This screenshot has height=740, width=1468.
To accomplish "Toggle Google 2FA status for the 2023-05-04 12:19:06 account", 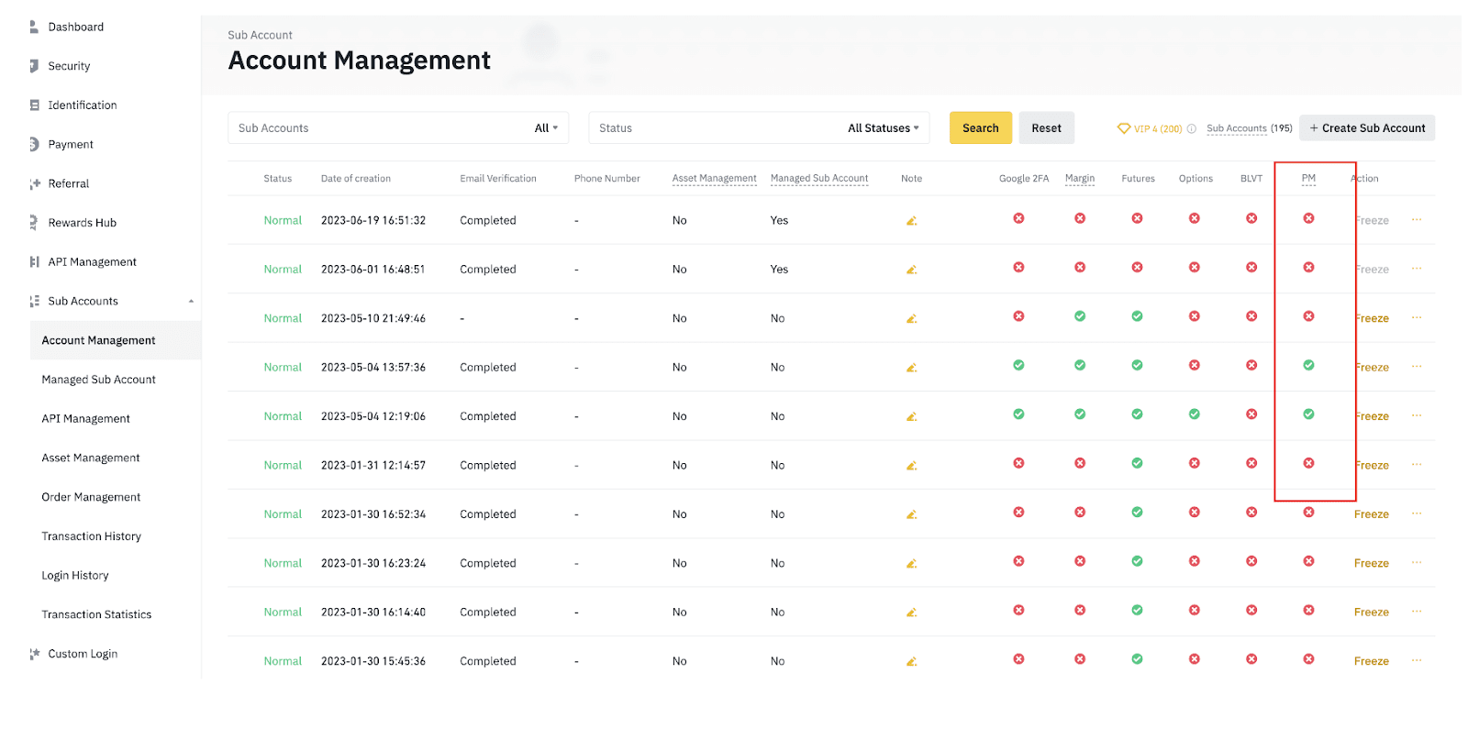I will coord(1018,414).
